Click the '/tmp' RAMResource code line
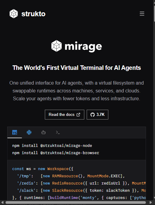The image size is (155, 205). (x=71, y=176)
